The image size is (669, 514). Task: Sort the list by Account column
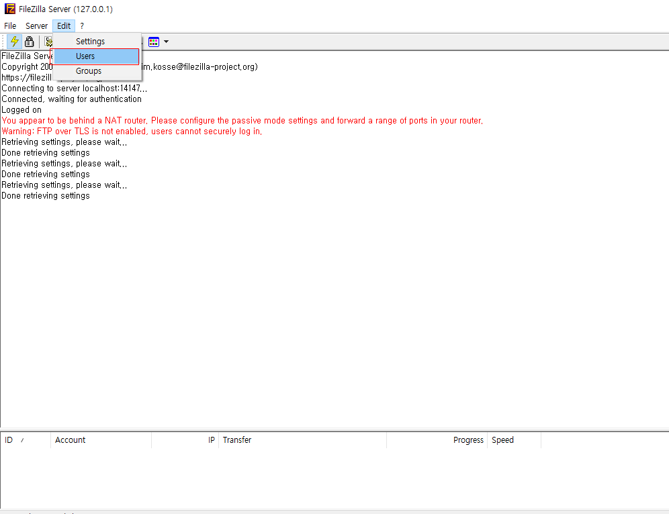point(101,440)
